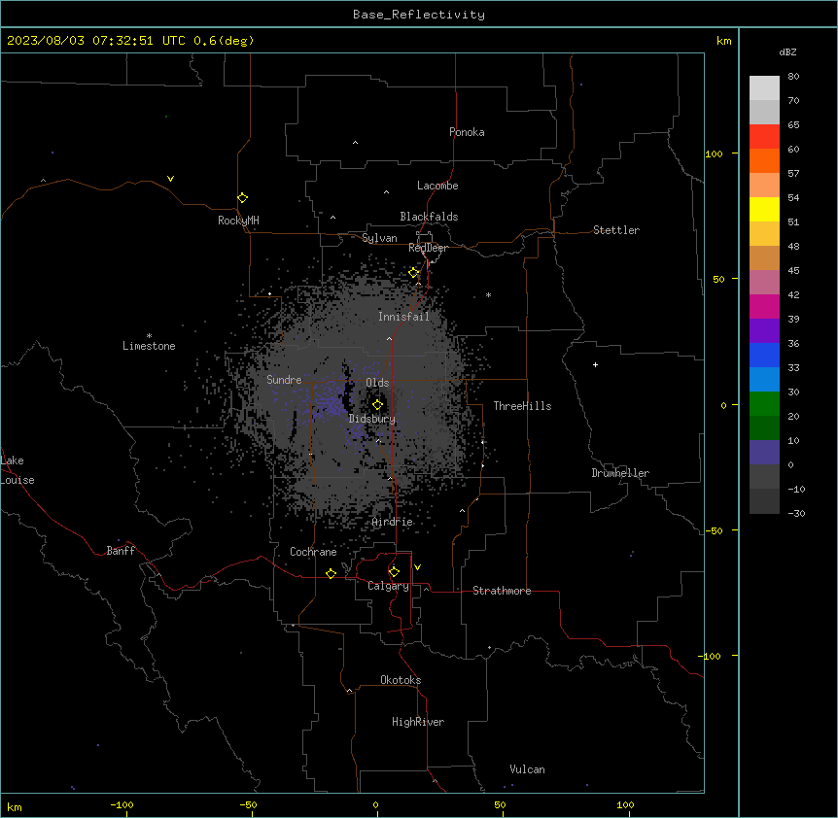Click the yellow diamond marker above the Calgary label
Image resolution: width=838 pixels, height=818 pixels.
(x=394, y=572)
